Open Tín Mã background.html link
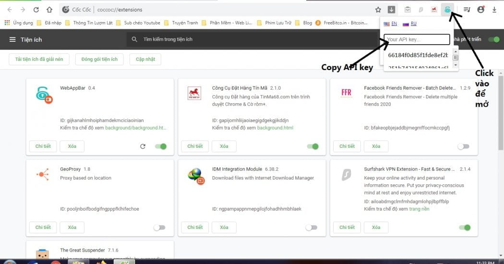 [x=275, y=128]
